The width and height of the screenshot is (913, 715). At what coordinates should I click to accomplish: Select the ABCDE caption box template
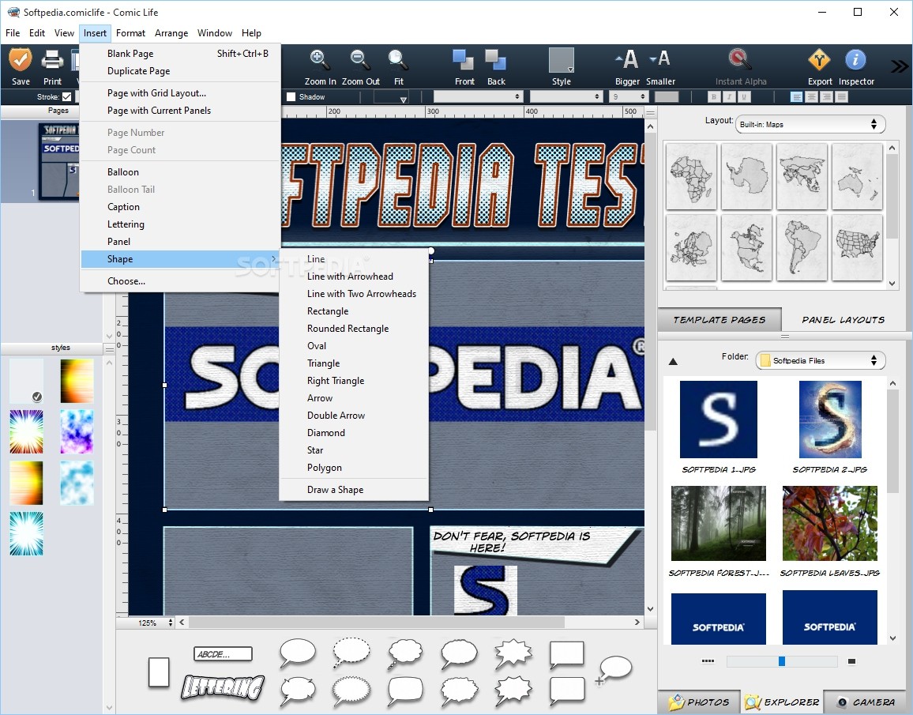point(223,654)
